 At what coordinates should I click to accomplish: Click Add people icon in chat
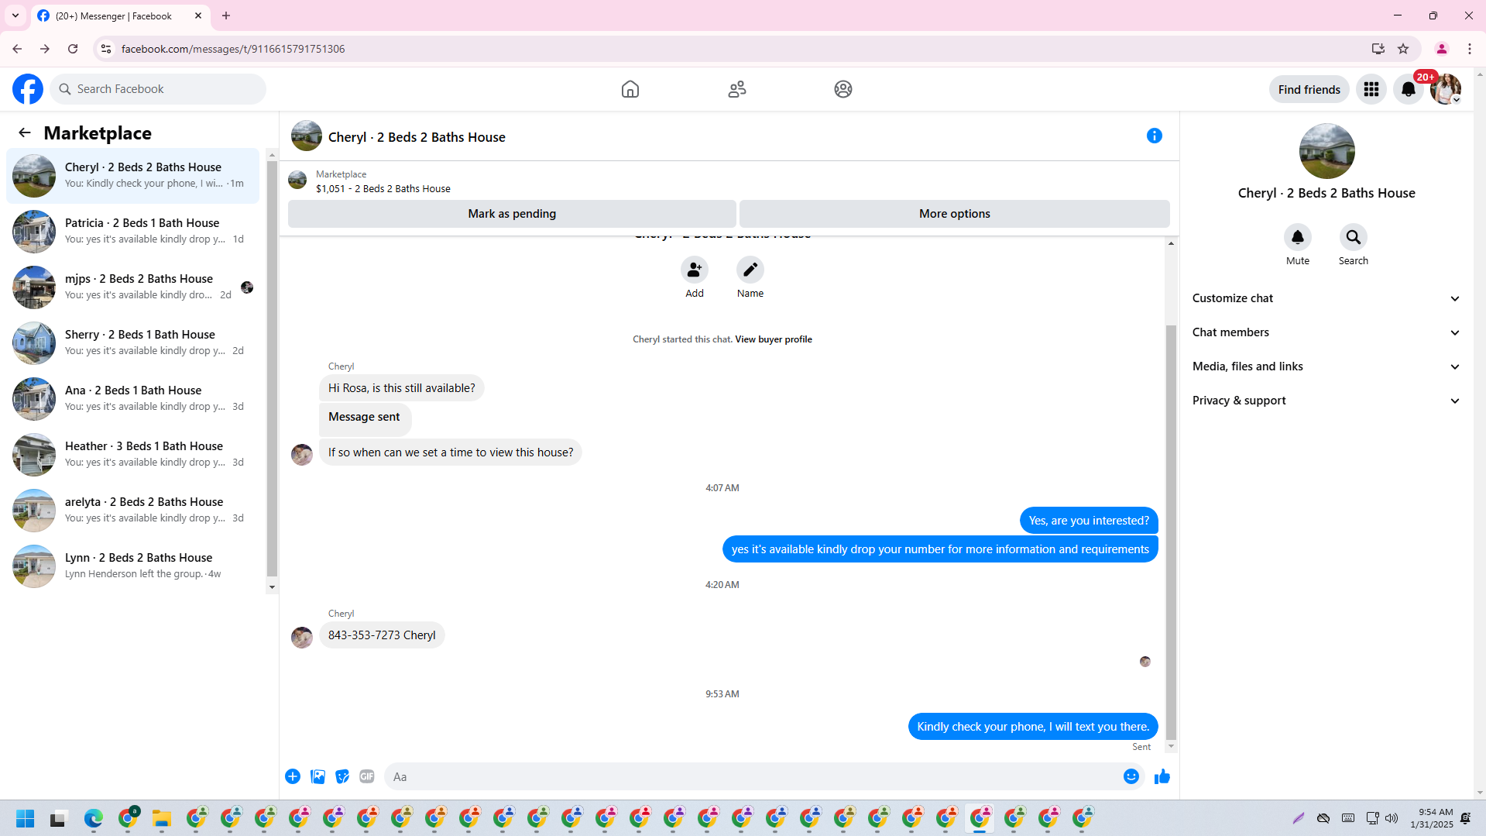[695, 270]
